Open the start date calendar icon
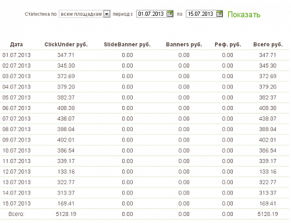The image size is (291, 223). coord(170,14)
